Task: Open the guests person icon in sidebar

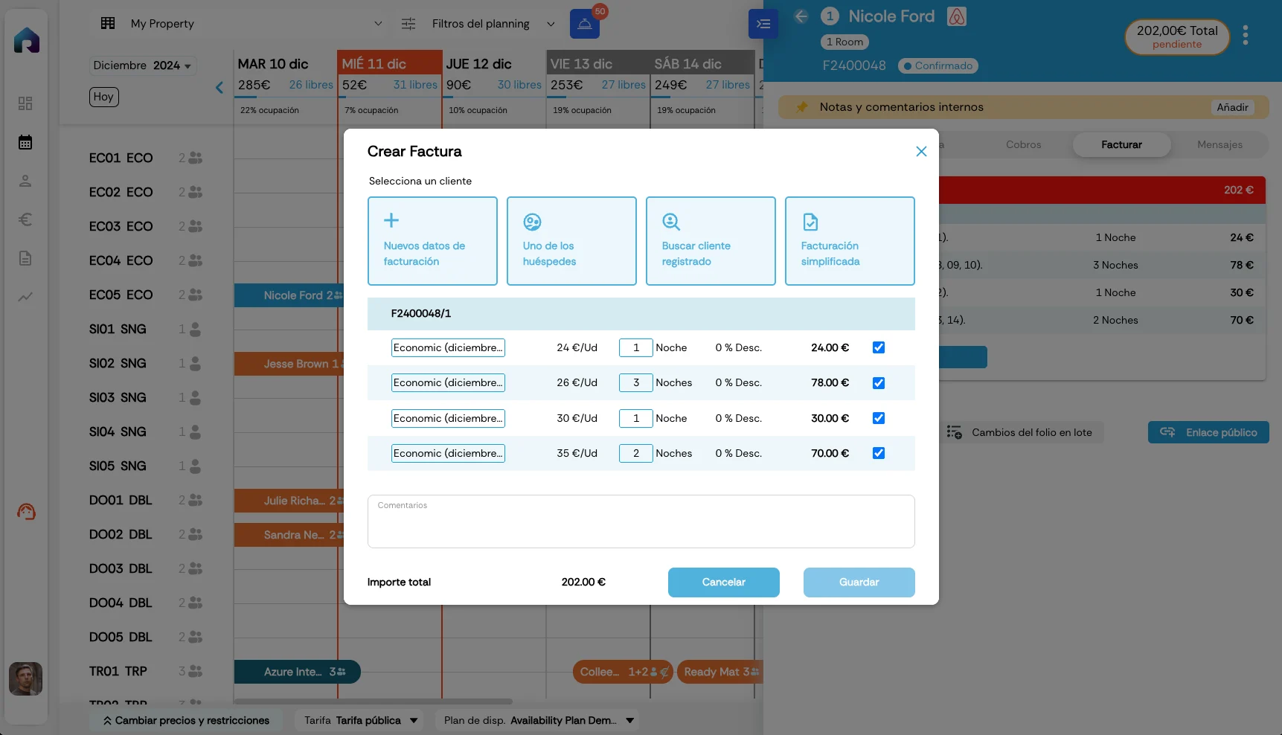Action: (x=25, y=181)
